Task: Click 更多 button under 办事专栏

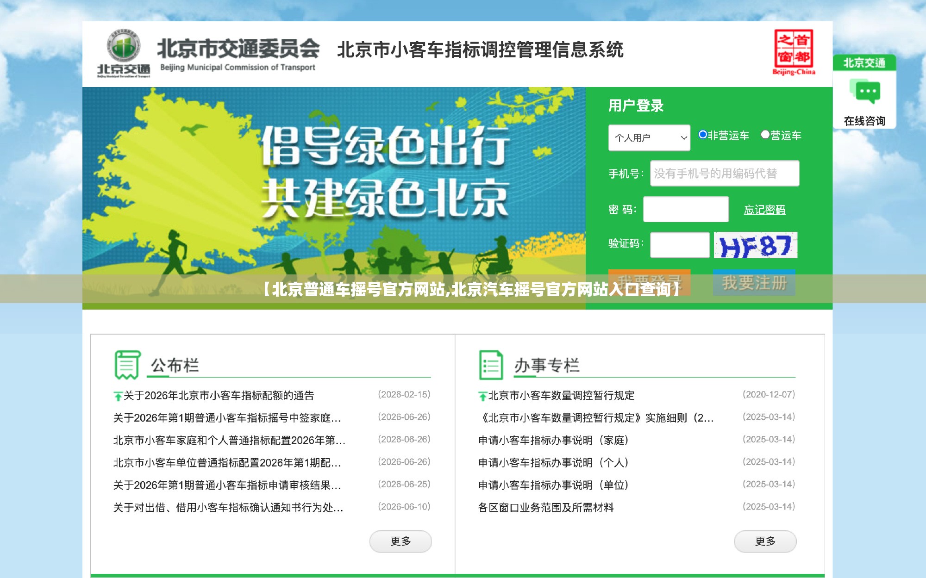Action: pos(765,541)
